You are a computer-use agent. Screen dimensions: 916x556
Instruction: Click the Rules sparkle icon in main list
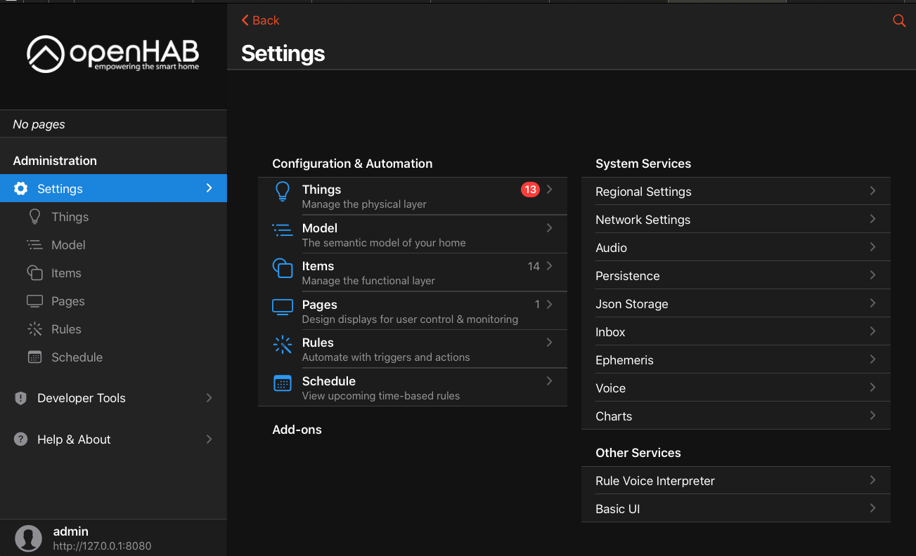point(282,345)
